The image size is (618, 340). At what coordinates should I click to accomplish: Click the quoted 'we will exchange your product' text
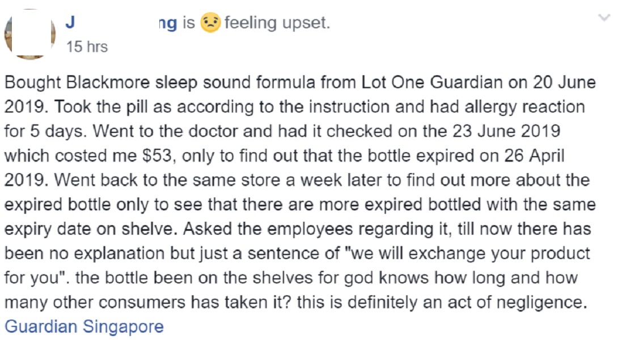pyautogui.click(x=467, y=253)
